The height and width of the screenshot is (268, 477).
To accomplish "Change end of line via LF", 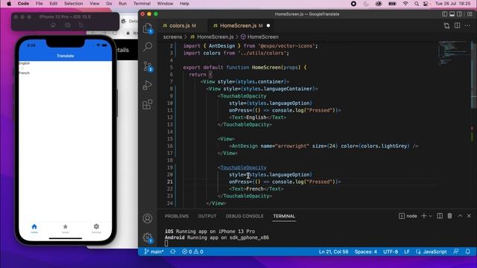I will [x=407, y=252].
